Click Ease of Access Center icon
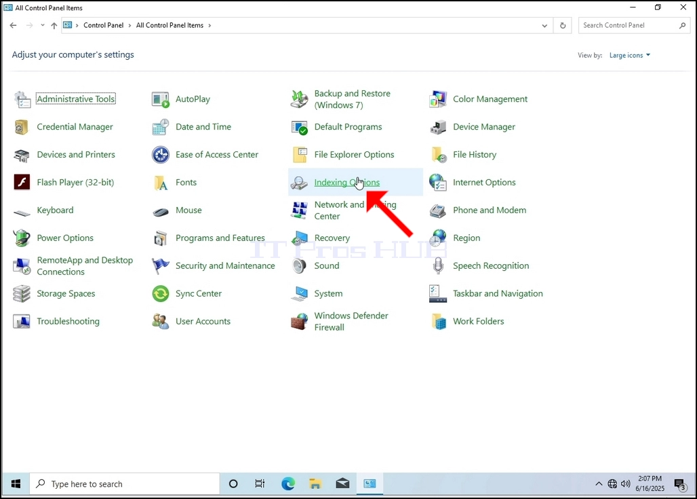Screen dimensions: 697x499 tap(161, 155)
